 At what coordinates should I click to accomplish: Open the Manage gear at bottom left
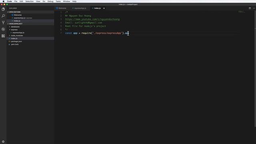pos(3,142)
